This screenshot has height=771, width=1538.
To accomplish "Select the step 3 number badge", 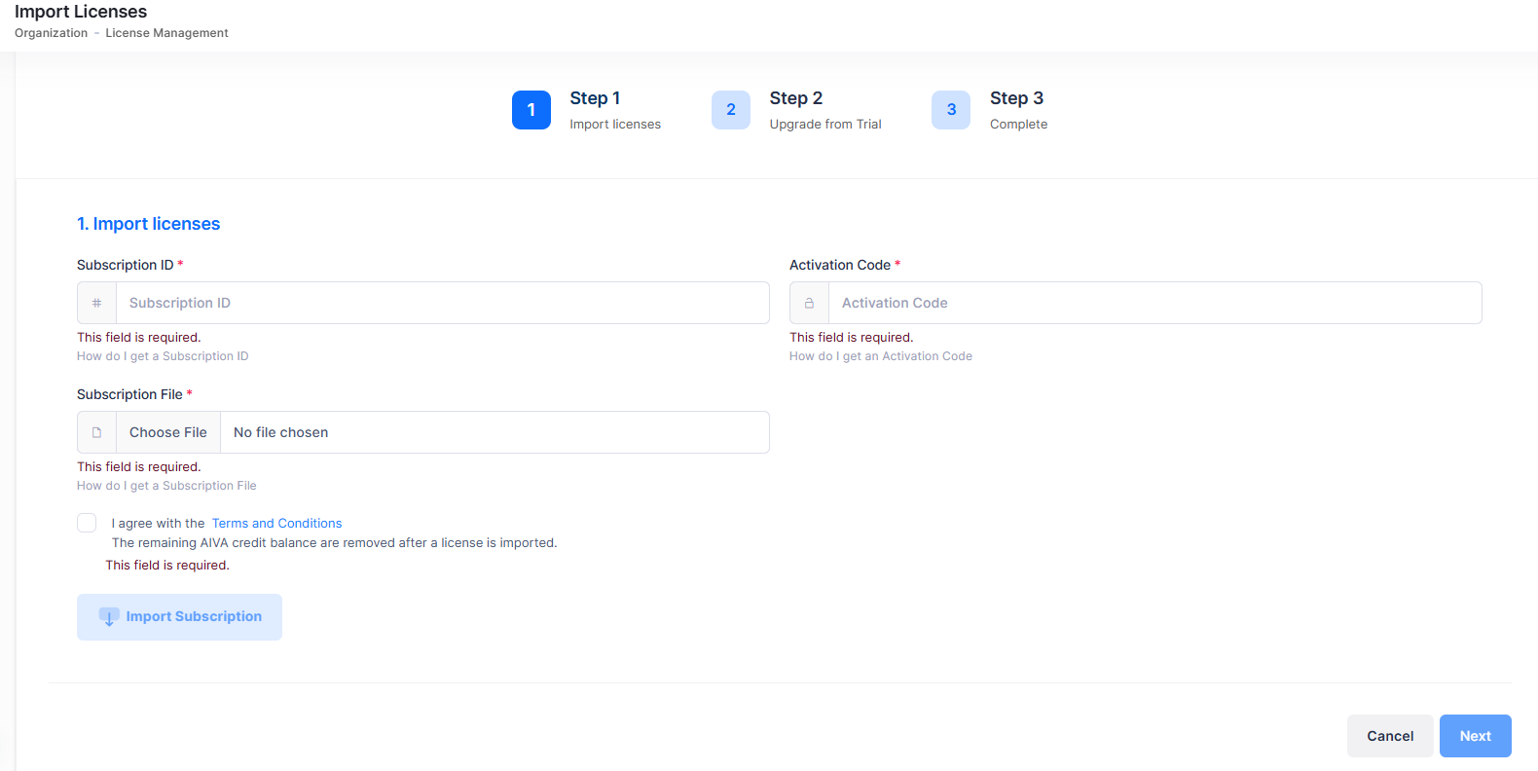I will (951, 110).
